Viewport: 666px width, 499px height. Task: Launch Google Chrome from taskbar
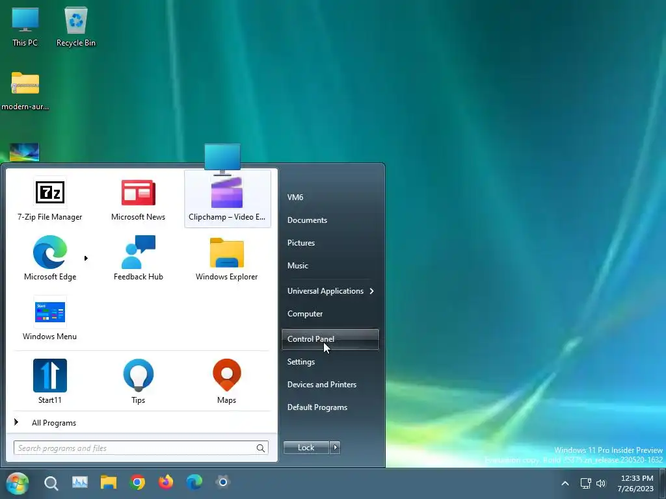(137, 483)
